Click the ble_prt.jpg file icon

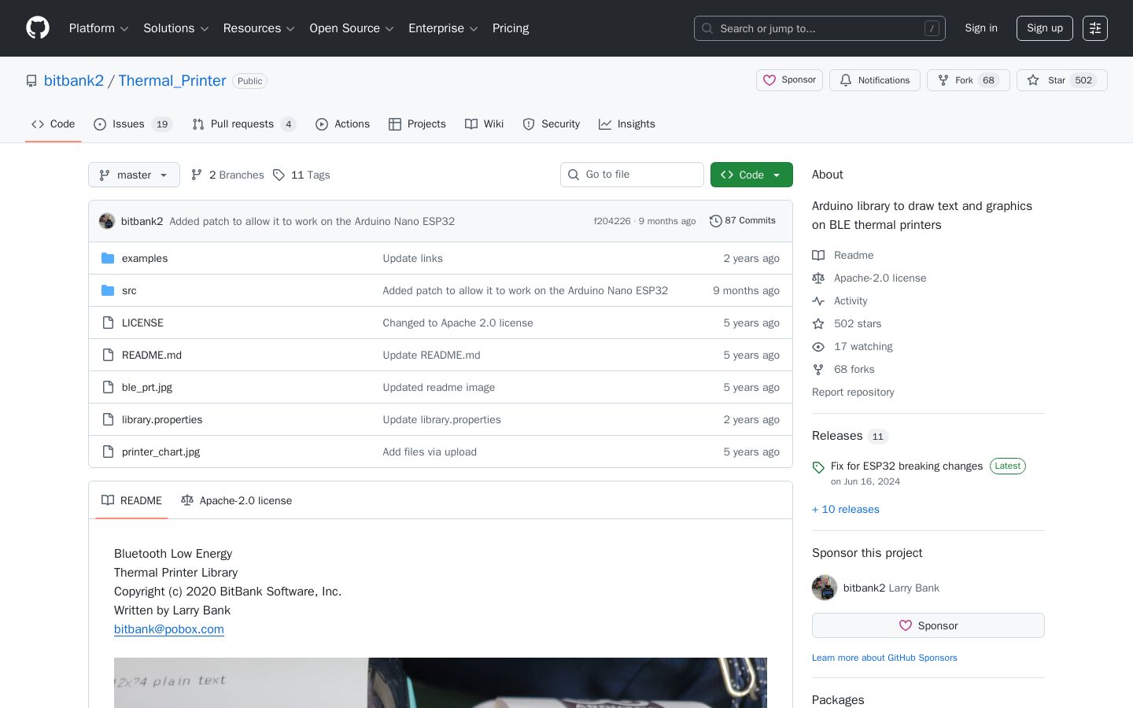(x=108, y=387)
